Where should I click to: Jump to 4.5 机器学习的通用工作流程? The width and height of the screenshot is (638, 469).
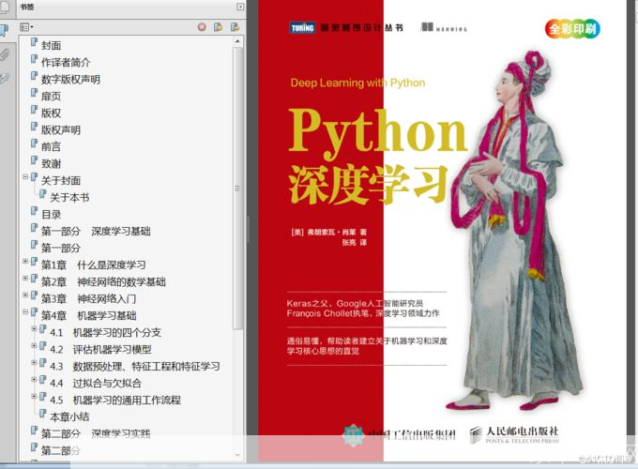(x=115, y=400)
